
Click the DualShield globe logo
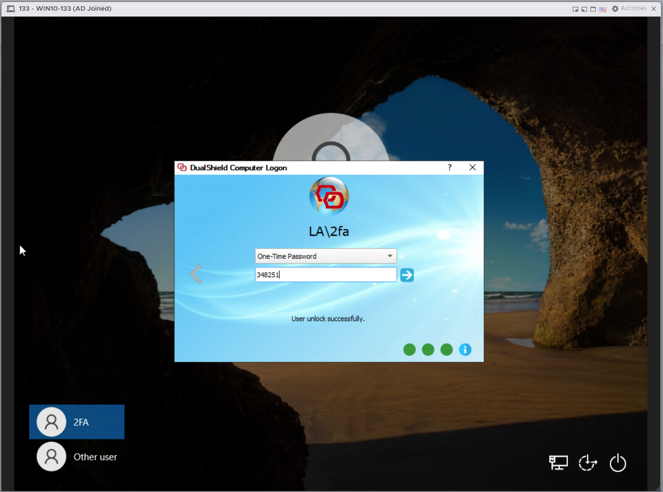coord(329,196)
